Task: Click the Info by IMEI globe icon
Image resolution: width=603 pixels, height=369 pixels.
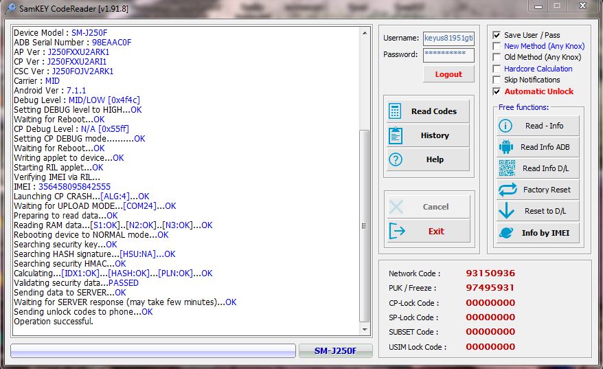Action: 506,233
